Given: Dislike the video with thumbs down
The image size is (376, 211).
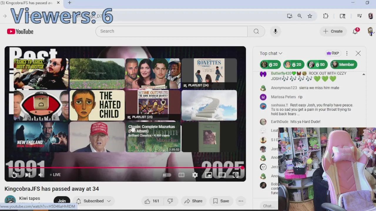Looking at the screenshot, I should [170, 201].
